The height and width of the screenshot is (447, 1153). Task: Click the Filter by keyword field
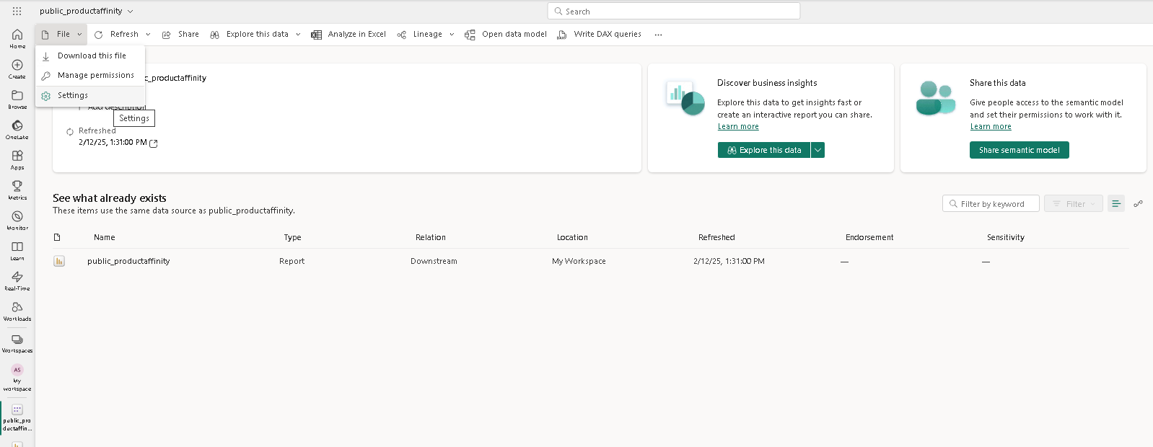tap(991, 204)
